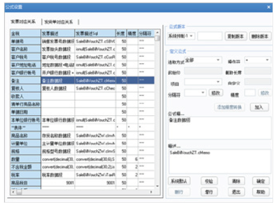Click the horizontal scrollbar left arrow

(x=13, y=192)
